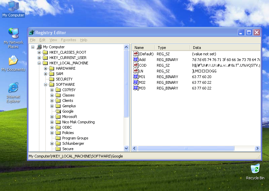Expand the Schlumberger key
This screenshot has height=191, width=269.
(52, 143)
